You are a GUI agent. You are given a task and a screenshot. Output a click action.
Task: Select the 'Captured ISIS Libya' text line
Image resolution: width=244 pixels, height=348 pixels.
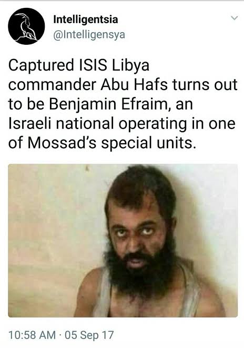click(79, 65)
